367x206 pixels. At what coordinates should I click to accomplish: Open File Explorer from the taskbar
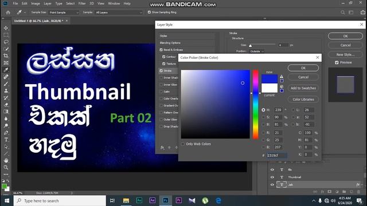tap(126, 201)
